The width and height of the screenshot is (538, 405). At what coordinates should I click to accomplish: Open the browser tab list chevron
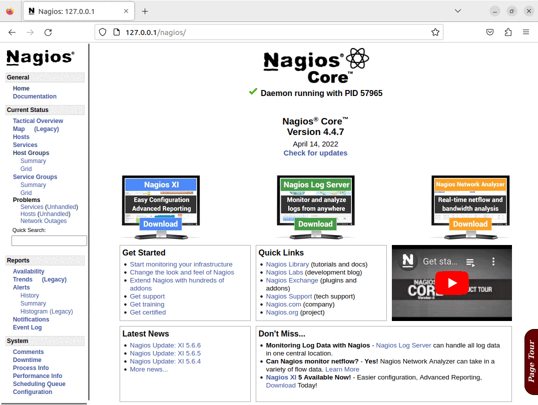[x=457, y=10]
